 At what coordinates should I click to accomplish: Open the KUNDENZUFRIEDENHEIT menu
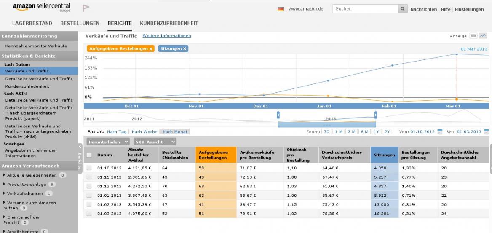point(169,23)
